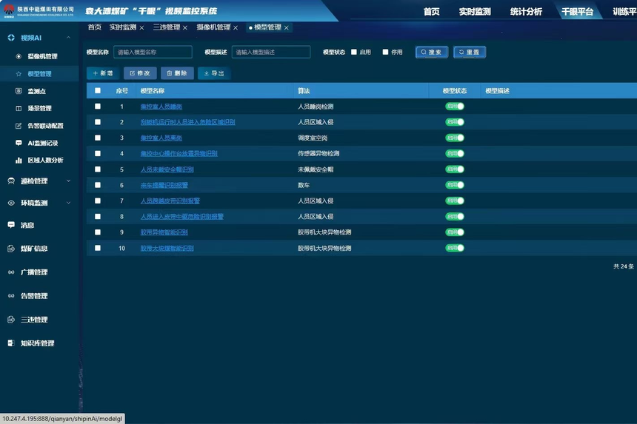Click the 摄像机管理 sidebar icon
The image size is (637, 424).
coord(19,56)
